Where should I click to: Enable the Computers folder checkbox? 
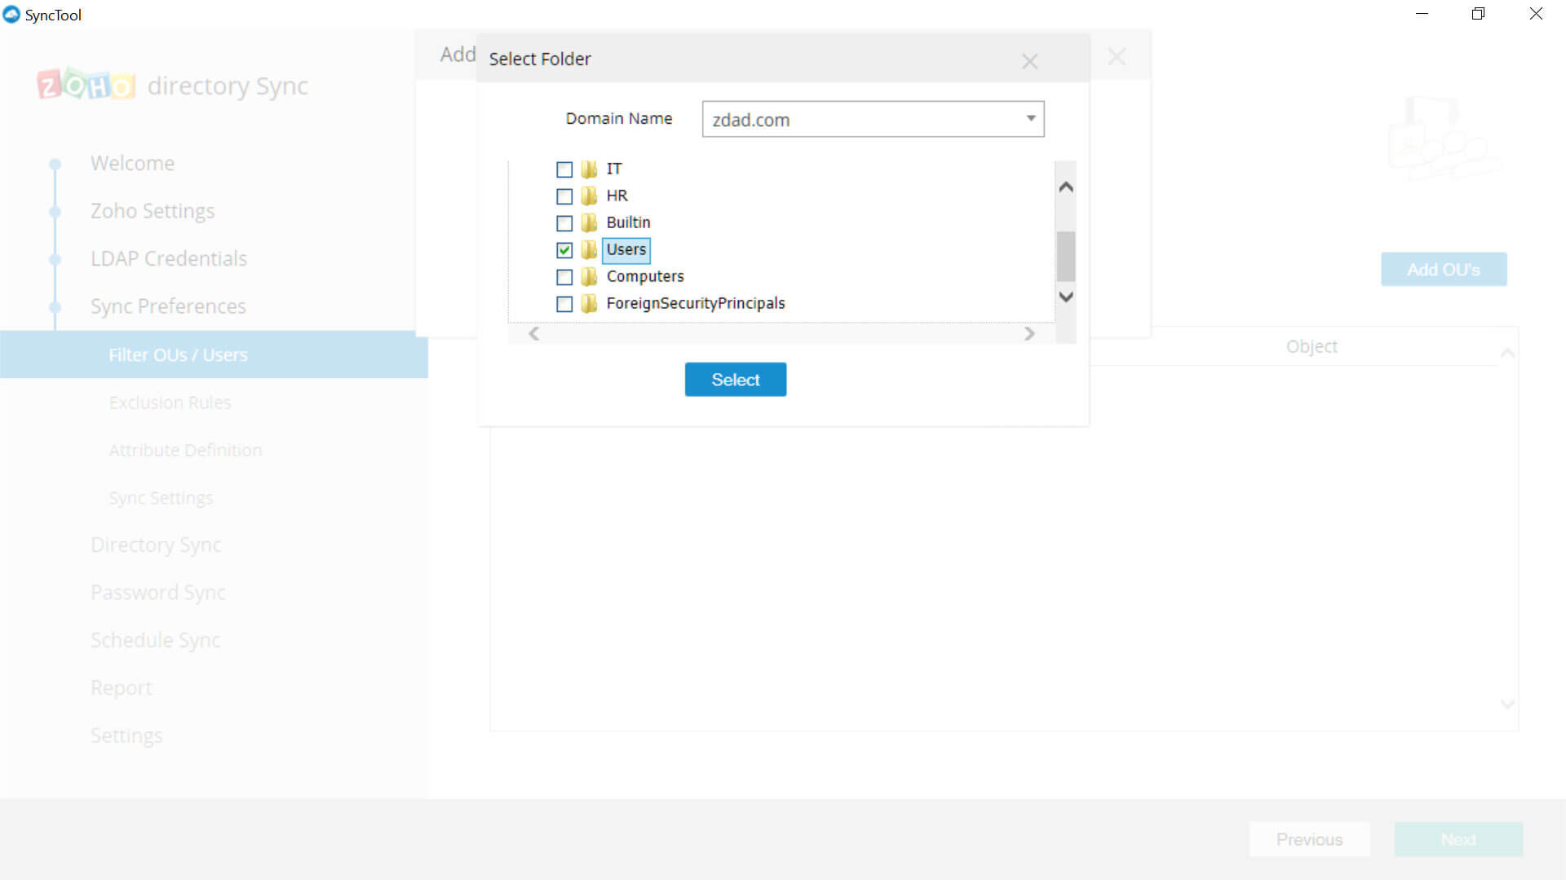click(564, 277)
